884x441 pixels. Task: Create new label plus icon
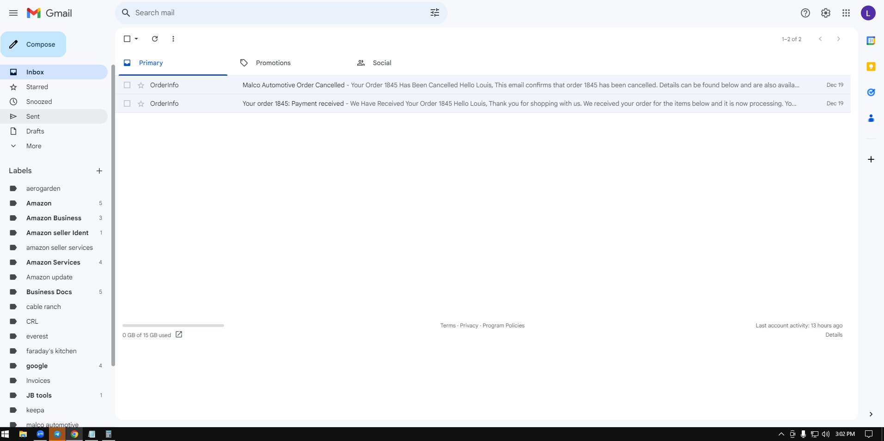tap(99, 171)
